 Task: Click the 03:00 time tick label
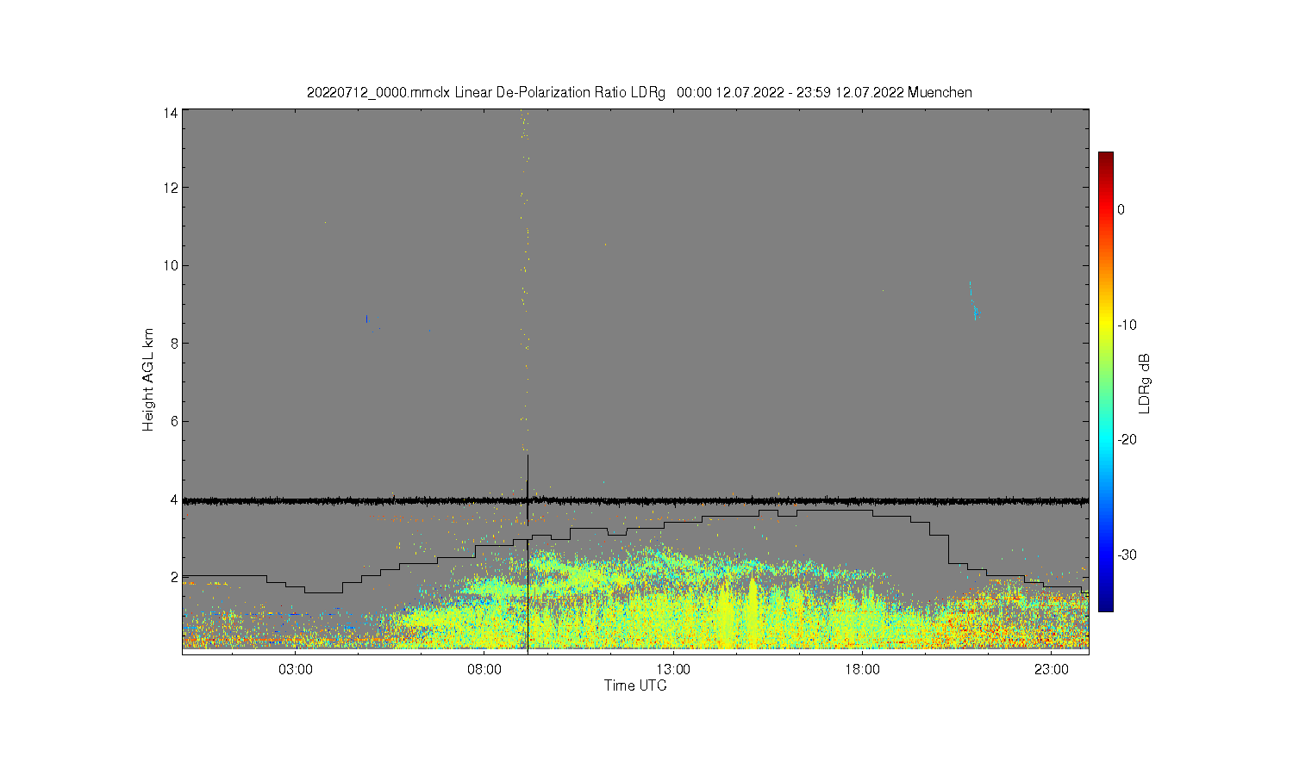(296, 669)
